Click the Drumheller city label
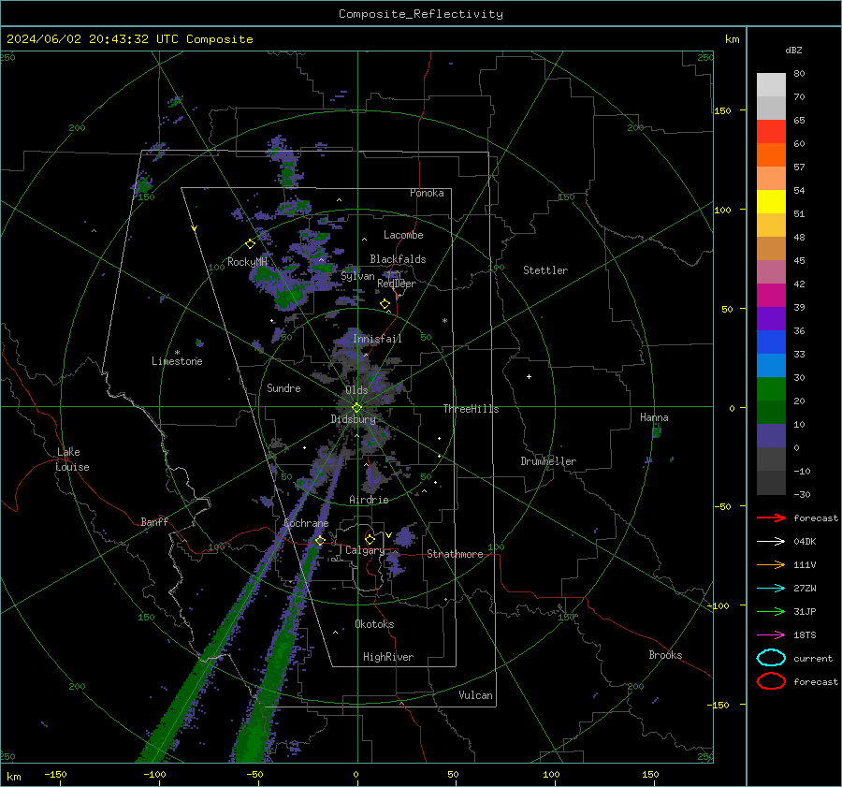The image size is (842, 787). 548,461
